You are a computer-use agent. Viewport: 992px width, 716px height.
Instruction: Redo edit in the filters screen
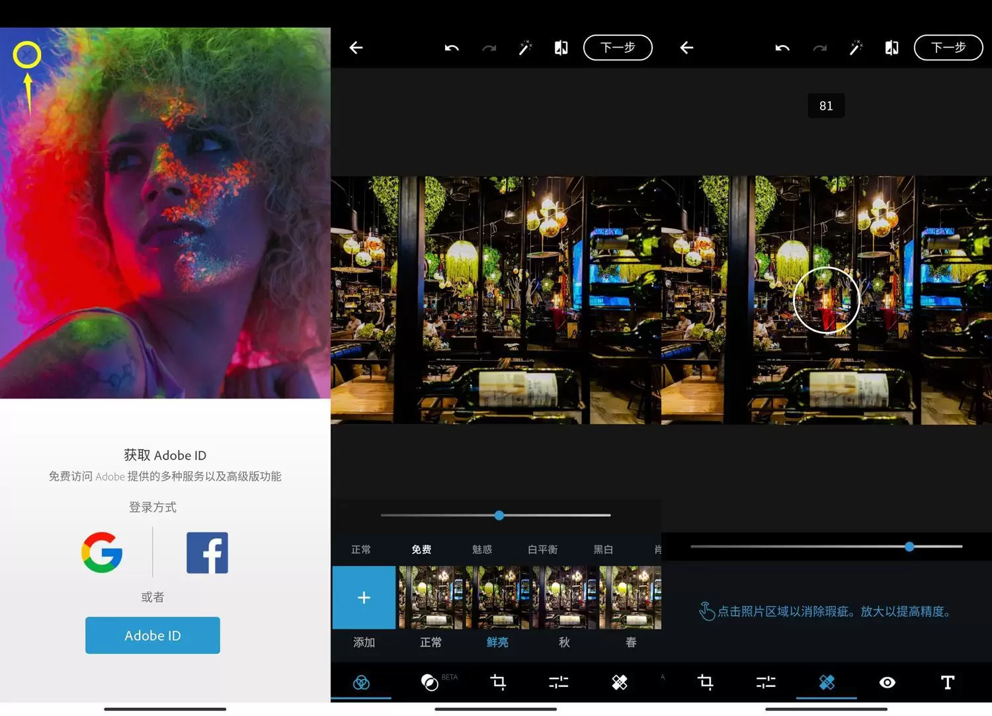coord(489,48)
